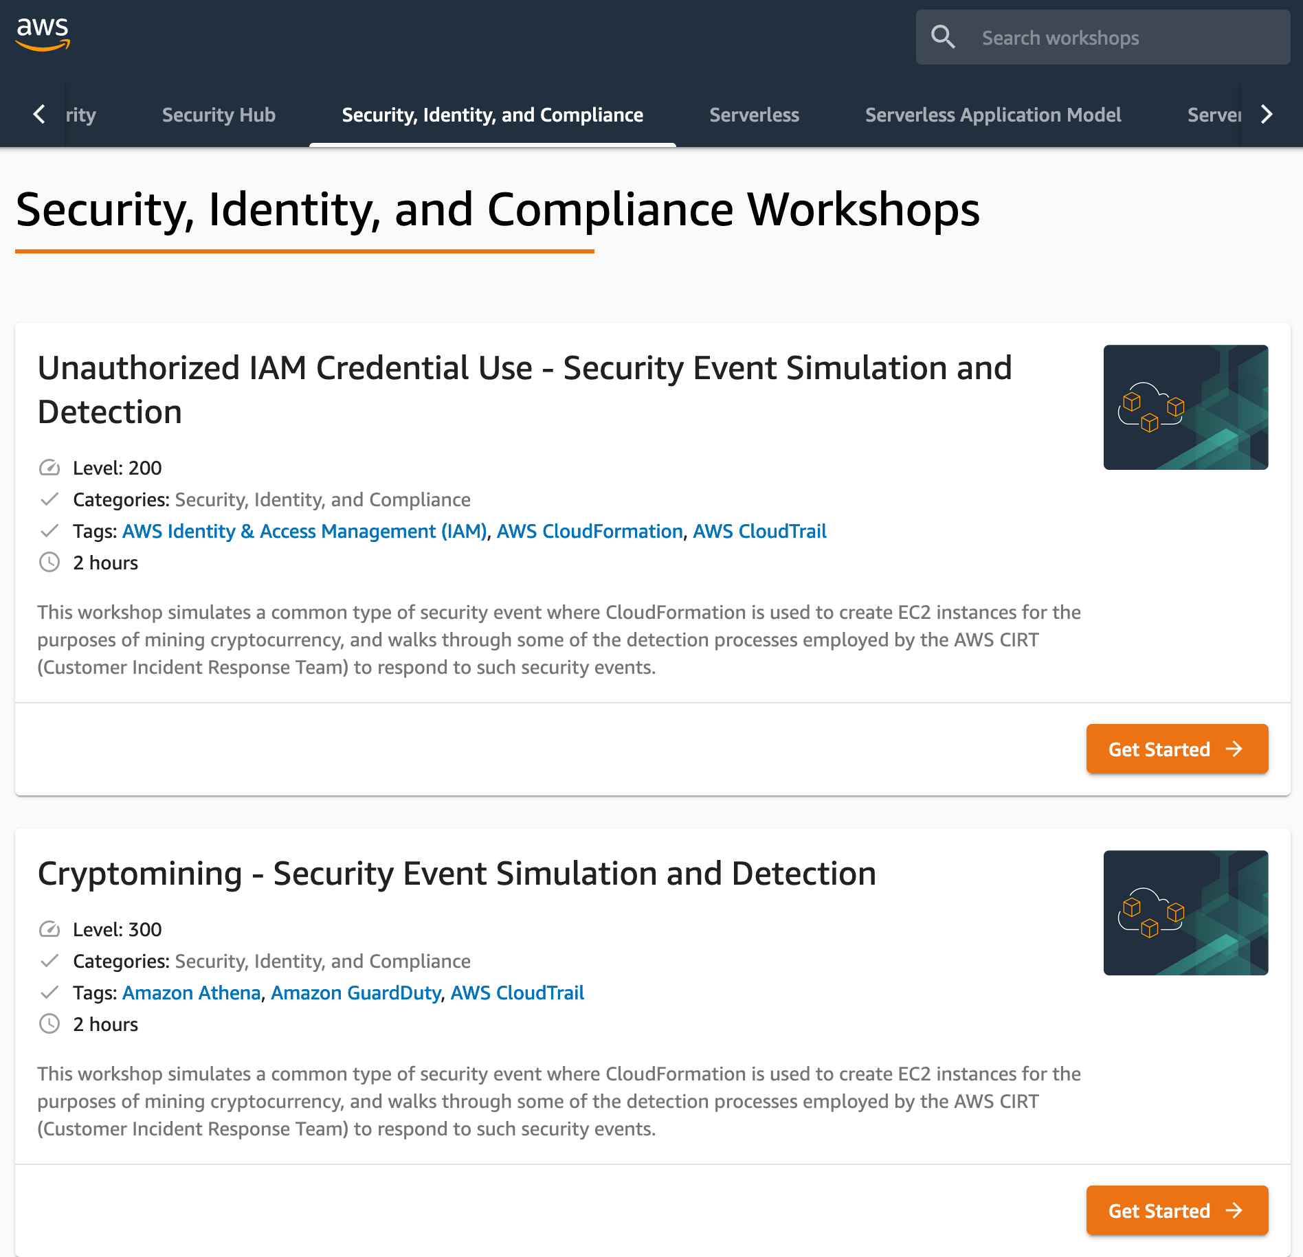Click Categories text in Unauthorized IAM card
Viewport: 1303px width, 1257px height.
tap(271, 499)
